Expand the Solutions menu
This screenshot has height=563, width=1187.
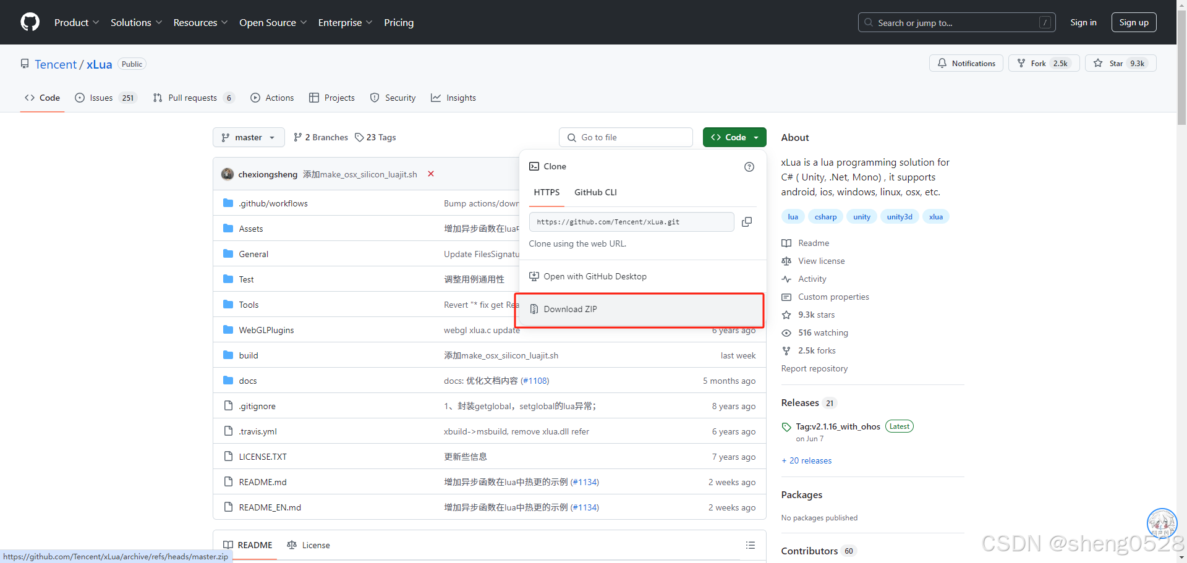[137, 22]
